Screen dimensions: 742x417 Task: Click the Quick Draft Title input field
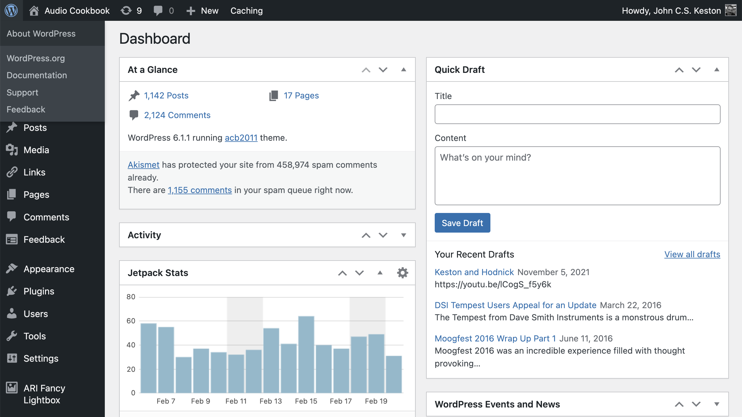coord(577,114)
